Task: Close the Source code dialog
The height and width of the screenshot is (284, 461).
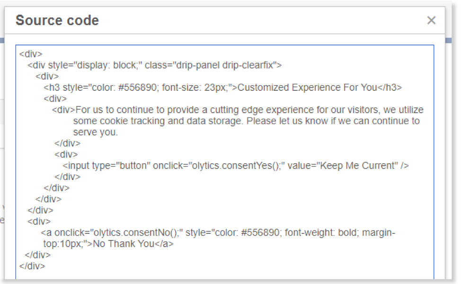Action: tap(431, 20)
